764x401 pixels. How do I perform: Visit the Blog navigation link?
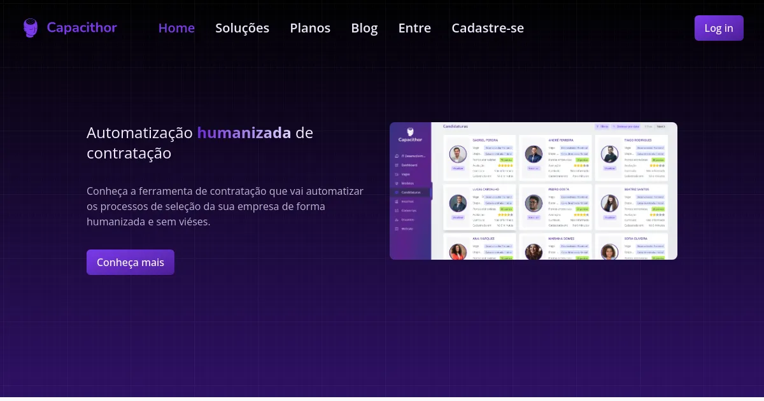point(364,28)
